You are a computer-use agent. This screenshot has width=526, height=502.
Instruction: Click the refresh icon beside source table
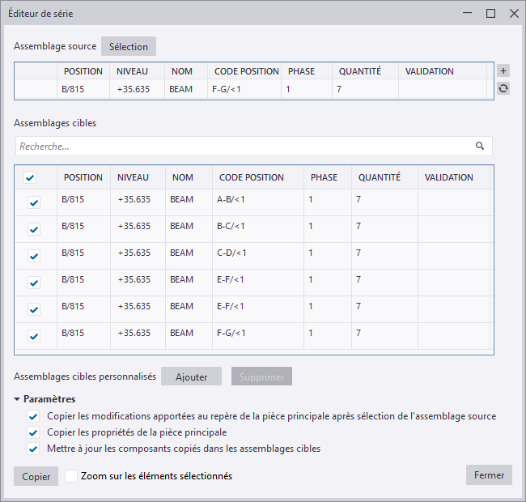point(503,88)
